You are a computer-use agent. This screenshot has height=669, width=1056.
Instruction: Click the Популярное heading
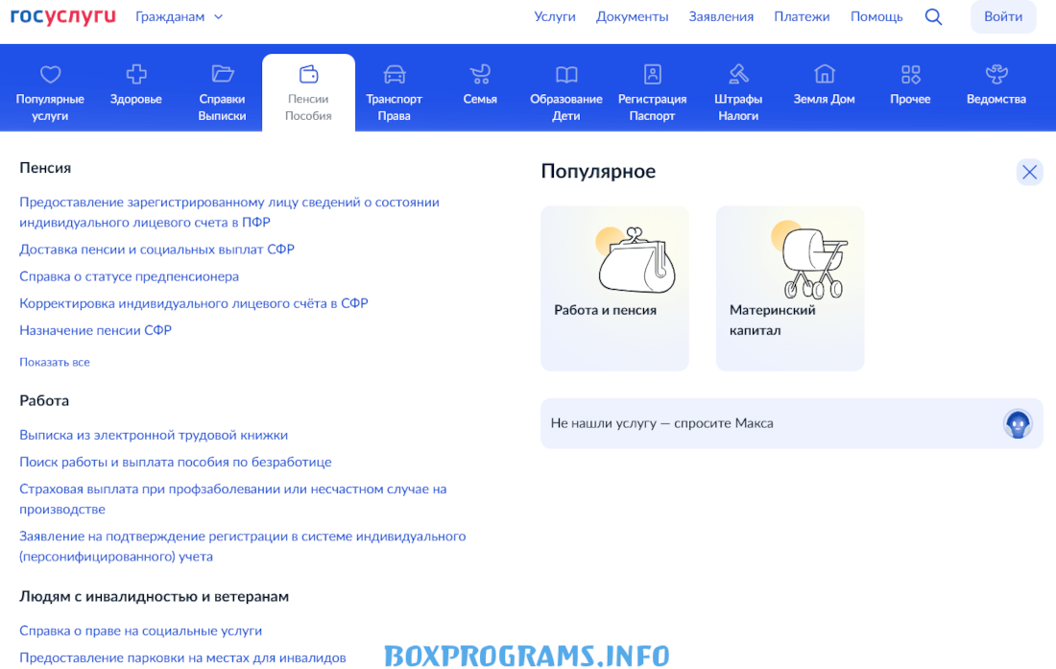598,172
